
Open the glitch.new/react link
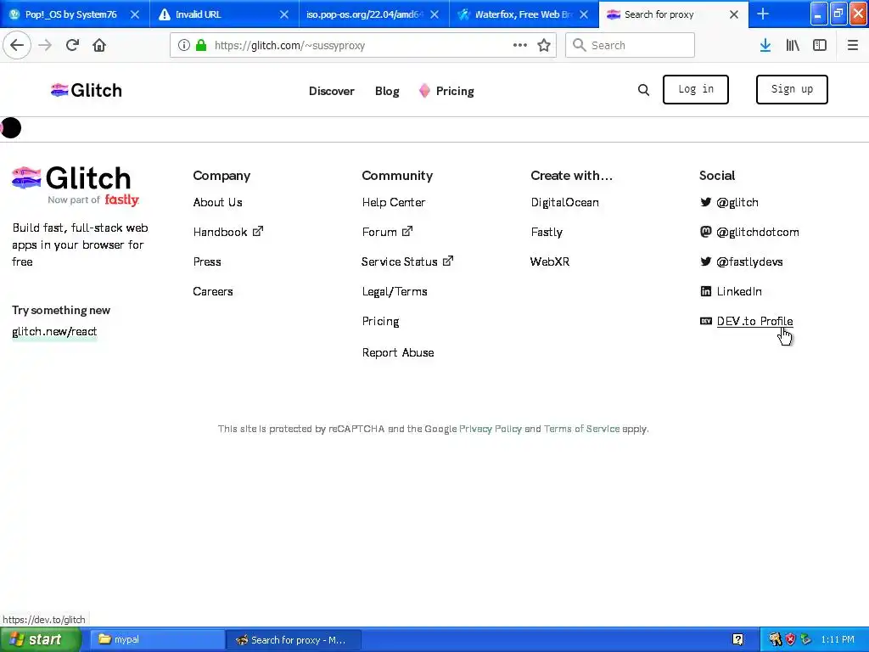click(54, 332)
